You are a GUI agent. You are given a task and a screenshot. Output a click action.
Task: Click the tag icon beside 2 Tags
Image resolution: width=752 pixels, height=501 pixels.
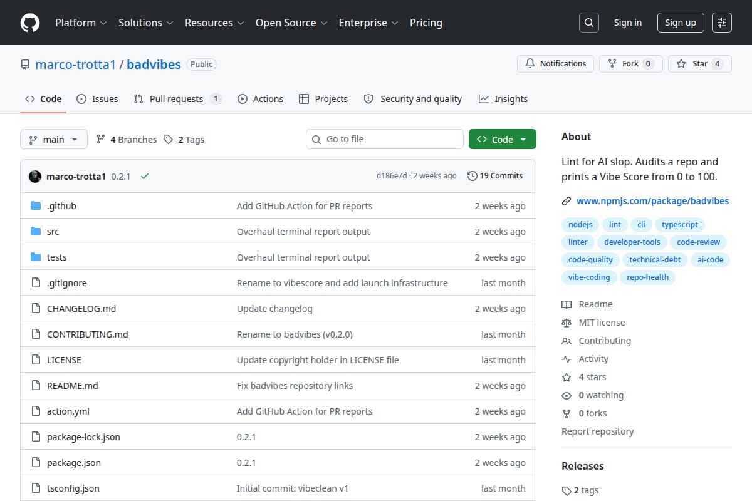click(x=168, y=140)
